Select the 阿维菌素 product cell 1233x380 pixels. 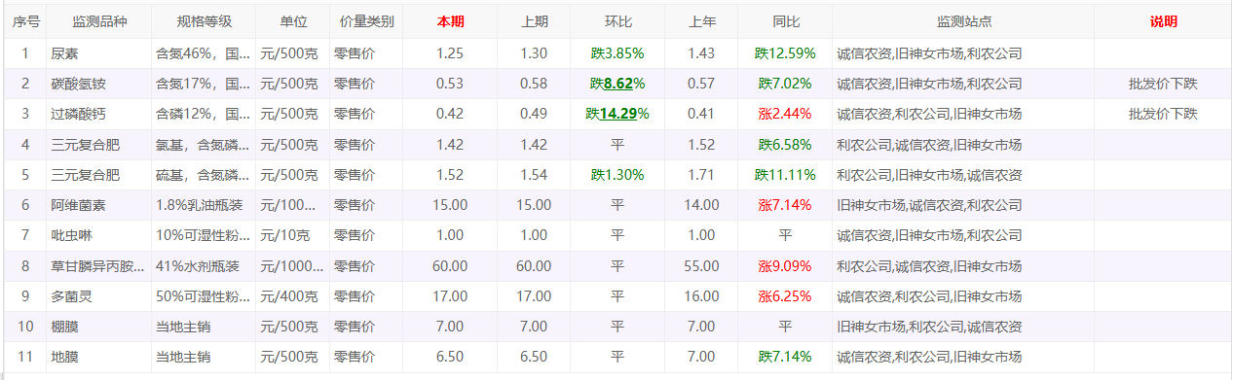[x=99, y=205]
